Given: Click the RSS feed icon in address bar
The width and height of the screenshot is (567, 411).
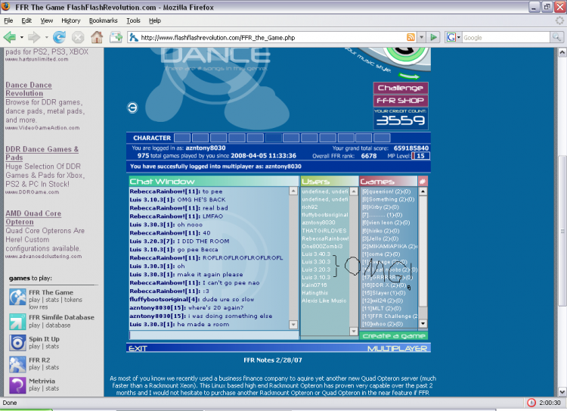Looking at the screenshot, I should 411,37.
